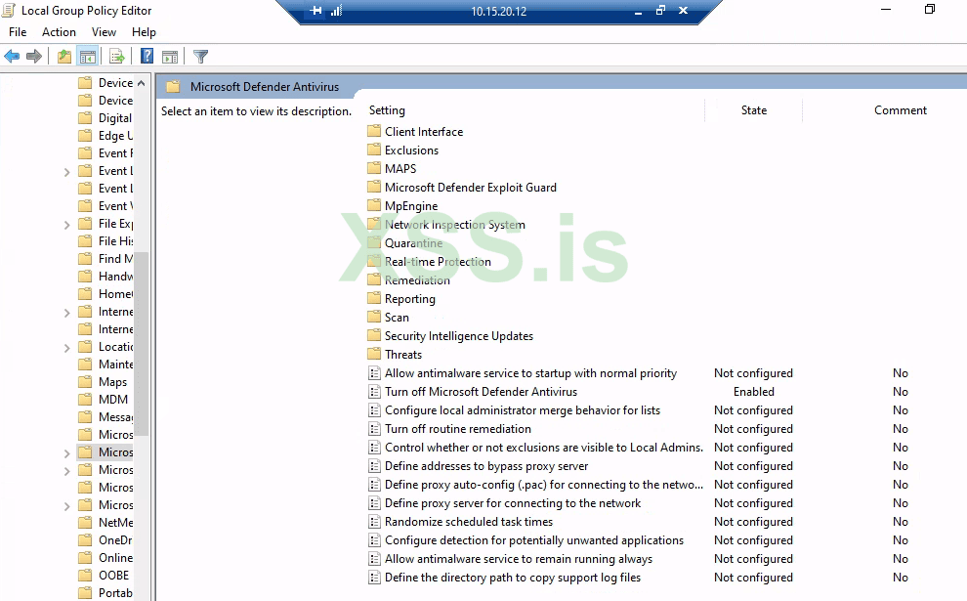
Task: Click the remote session pin icon
Action: pos(315,11)
